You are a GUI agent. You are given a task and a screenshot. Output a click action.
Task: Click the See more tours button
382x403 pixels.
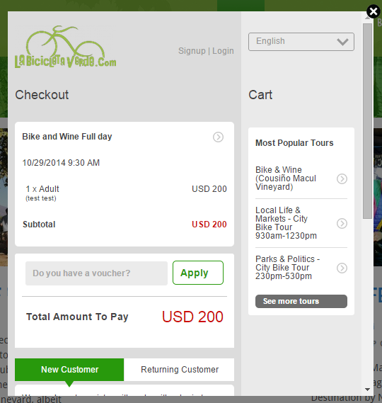pos(301,301)
